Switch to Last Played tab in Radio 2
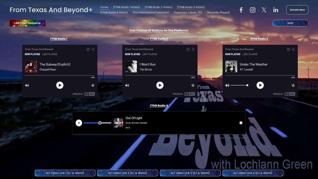This screenshot has height=179, width=318. click(150, 54)
